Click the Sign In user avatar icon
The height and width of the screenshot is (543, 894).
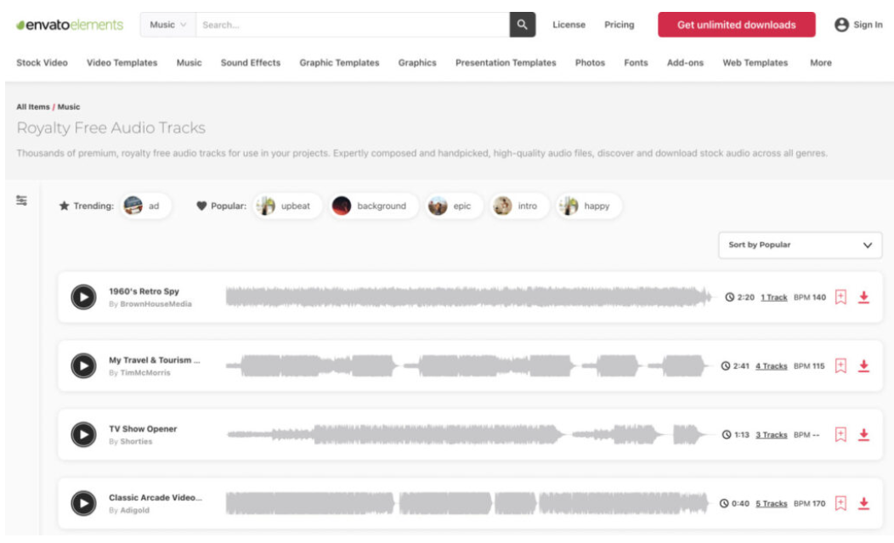tap(841, 25)
